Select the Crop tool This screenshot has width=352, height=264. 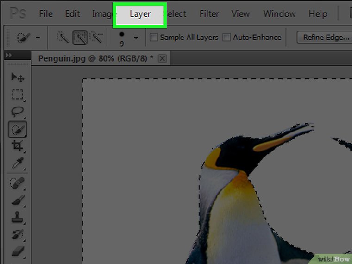(18, 146)
